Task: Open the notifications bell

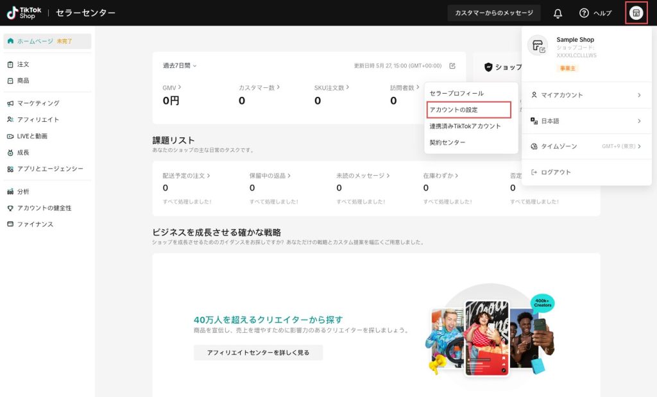Action: pyautogui.click(x=558, y=13)
